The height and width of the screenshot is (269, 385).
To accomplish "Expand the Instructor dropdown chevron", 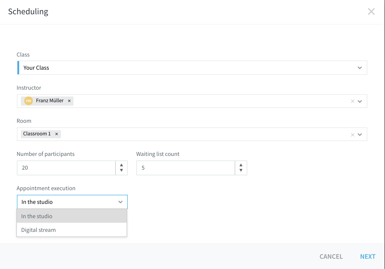I will (x=360, y=101).
